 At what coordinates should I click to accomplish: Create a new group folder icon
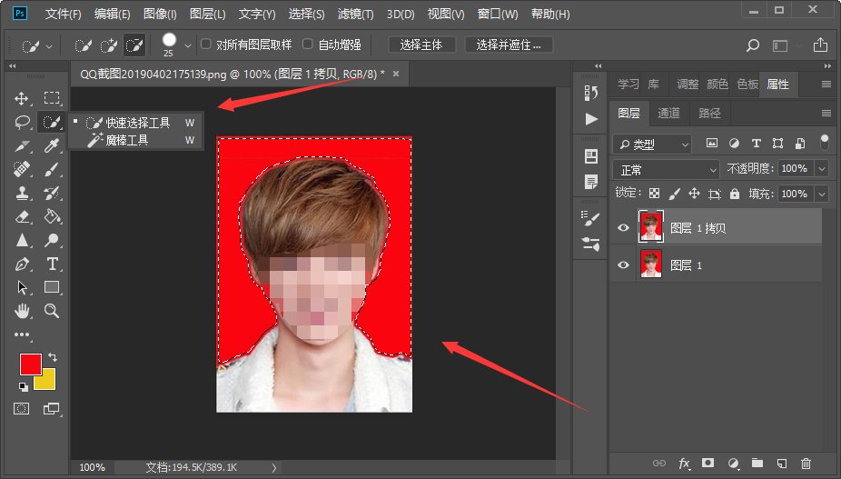757,463
